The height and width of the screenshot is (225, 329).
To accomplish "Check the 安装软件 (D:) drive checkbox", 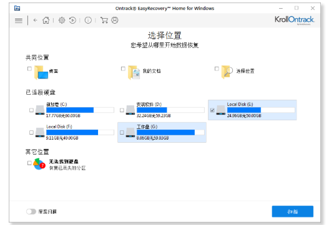I will tap(122, 110).
